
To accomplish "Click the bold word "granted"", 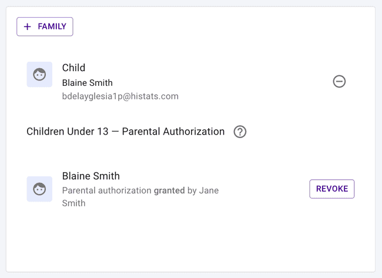I will [169, 190].
